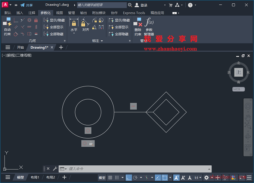Open the Geometric (几何) panel dialog launcher
The height and width of the screenshot is (183, 254).
[x=65, y=41]
